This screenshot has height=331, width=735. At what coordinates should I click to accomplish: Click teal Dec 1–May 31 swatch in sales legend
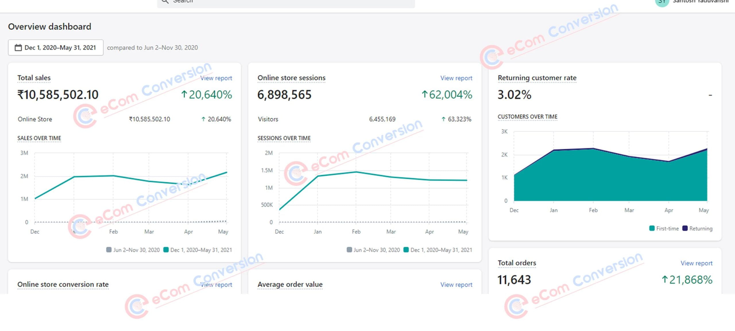(166, 250)
